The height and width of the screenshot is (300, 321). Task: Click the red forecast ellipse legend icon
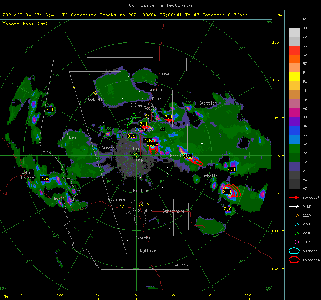(294, 260)
